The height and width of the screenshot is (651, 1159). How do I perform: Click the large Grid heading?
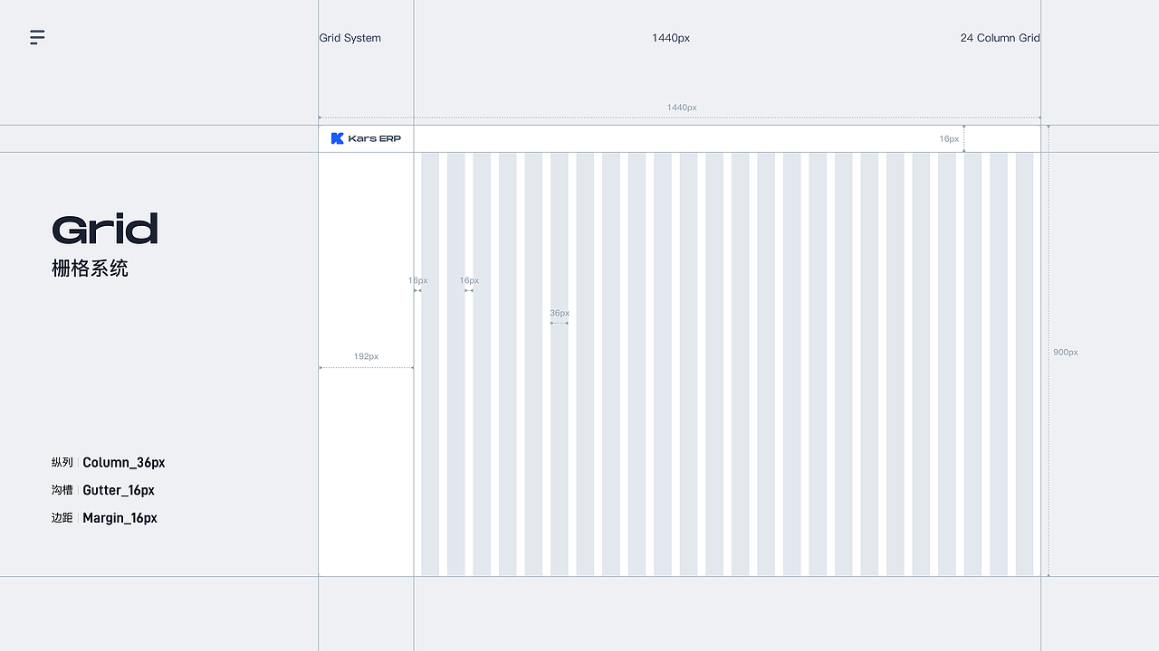click(x=105, y=229)
